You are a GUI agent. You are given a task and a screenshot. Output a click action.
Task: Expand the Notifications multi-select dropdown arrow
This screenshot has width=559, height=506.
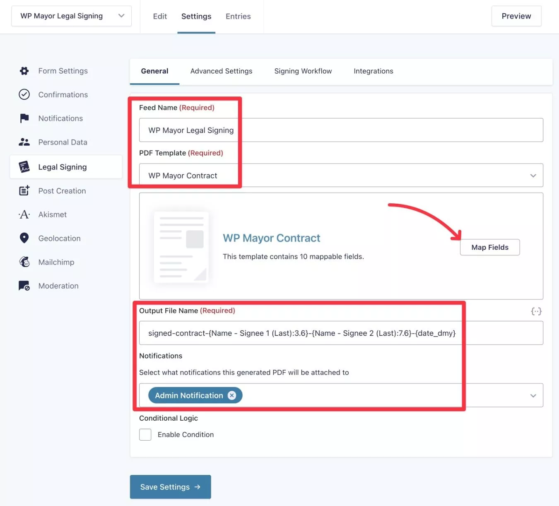533,395
